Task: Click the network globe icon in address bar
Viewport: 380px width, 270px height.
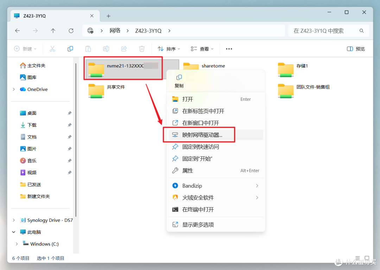Action: [90, 31]
